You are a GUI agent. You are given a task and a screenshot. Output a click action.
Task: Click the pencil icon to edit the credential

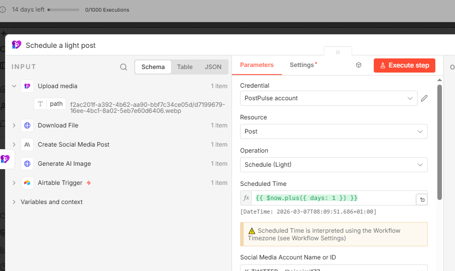coord(424,98)
